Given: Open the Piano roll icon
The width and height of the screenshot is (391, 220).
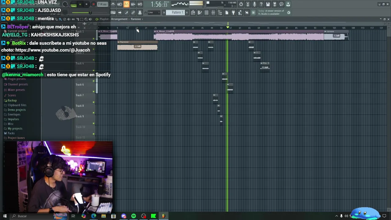Looking at the screenshot, I should [200, 13].
